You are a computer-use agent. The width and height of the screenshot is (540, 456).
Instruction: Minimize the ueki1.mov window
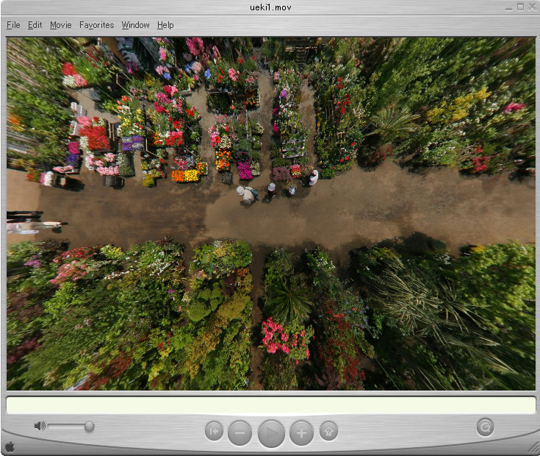(x=508, y=7)
